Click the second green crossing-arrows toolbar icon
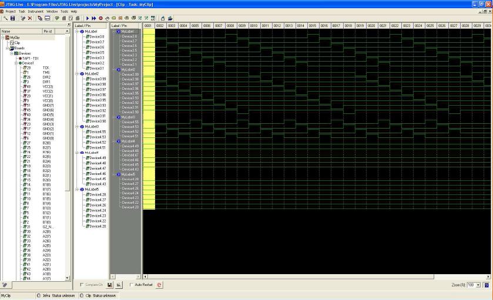Screen dimensions: 493x300 tap(146, 19)
